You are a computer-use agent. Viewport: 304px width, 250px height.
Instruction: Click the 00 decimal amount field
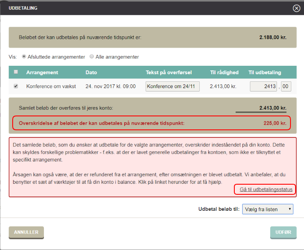[286, 86]
